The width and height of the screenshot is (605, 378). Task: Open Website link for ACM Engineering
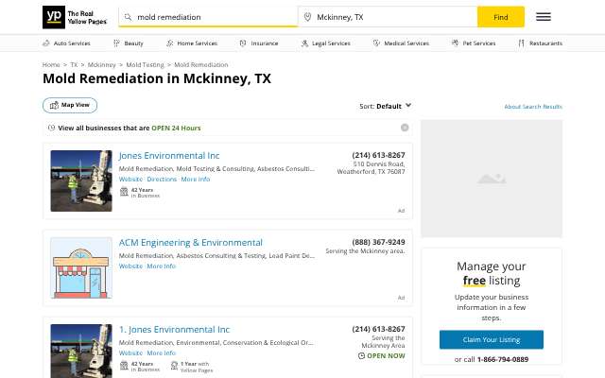click(130, 266)
